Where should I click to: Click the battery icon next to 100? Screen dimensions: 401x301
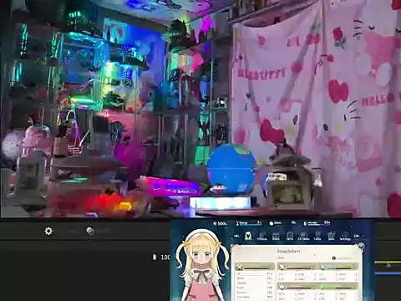click(x=155, y=257)
